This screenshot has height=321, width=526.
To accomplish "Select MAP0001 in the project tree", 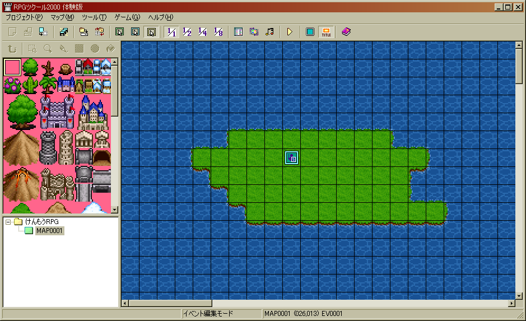I will tap(49, 231).
